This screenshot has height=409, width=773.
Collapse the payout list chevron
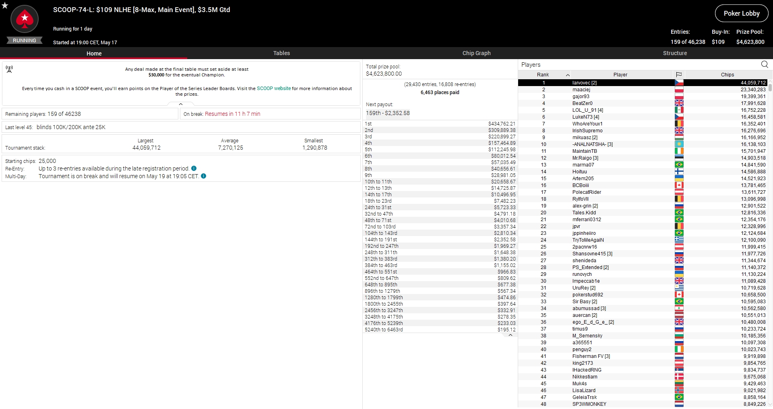click(511, 335)
